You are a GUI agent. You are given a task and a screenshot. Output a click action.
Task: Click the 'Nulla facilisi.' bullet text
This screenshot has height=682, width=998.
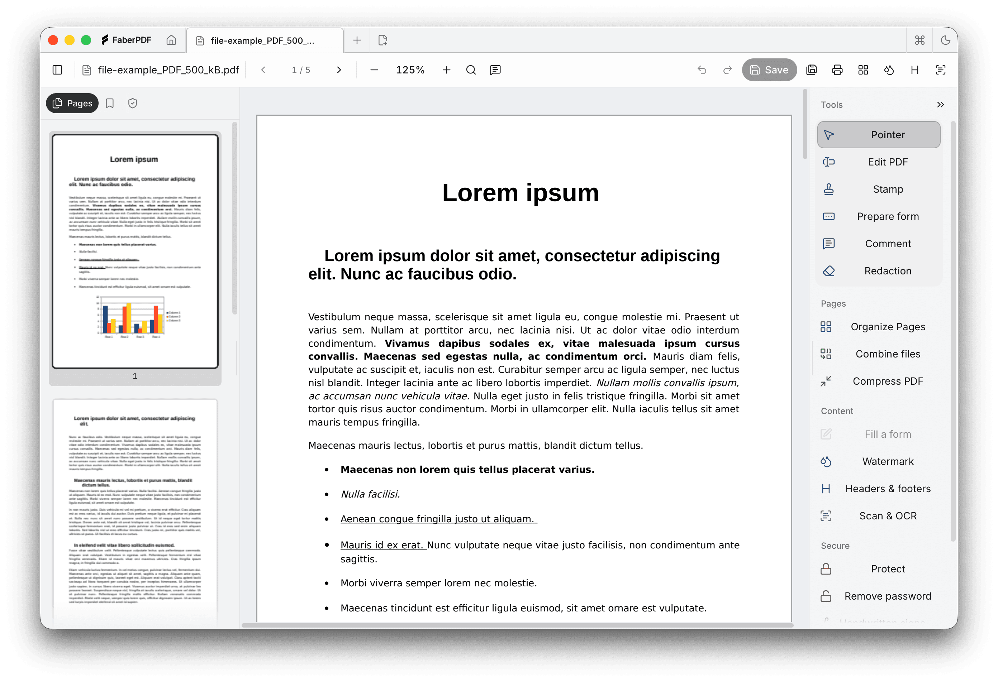click(x=370, y=494)
